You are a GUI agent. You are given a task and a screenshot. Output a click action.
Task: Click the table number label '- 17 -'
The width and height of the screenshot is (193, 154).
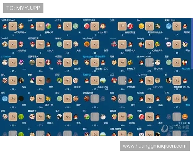point(68,71)
